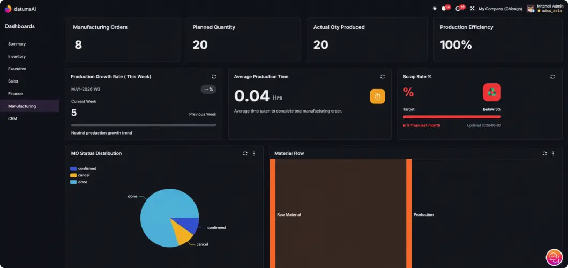568x268 pixels.
Task: Toggle the done legend entry
Action: coord(79,182)
